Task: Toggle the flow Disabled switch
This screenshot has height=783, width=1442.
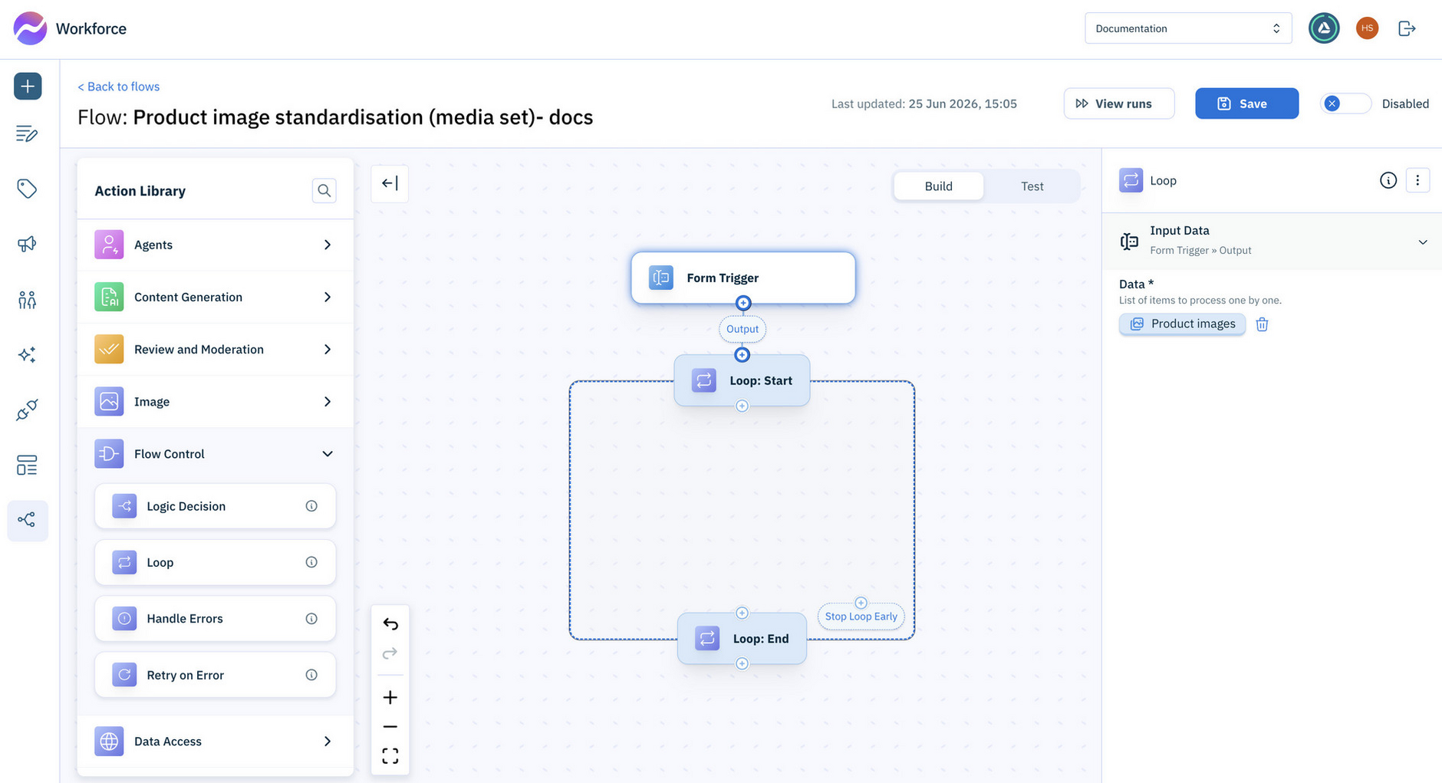Action: (1345, 104)
